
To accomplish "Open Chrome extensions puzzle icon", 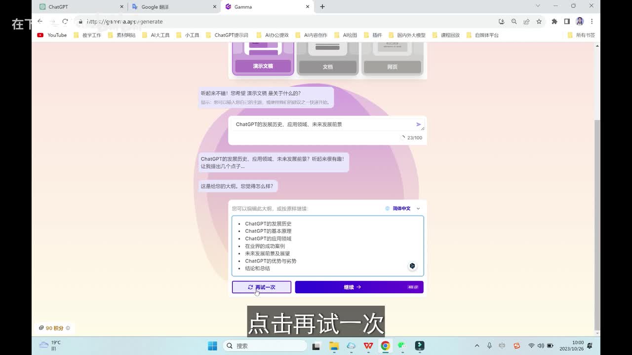I will 554,22.
